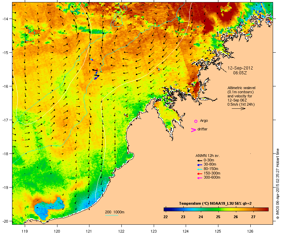
Task: Click the black 0-30m legend arrow
Action: (x=199, y=160)
